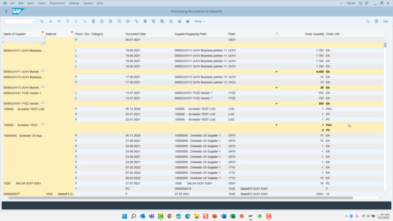
Task: Click the Name of Supplier column header
Action: [24, 34]
